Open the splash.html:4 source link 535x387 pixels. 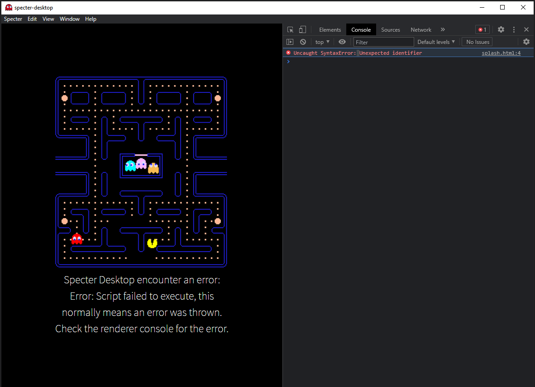[501, 53]
